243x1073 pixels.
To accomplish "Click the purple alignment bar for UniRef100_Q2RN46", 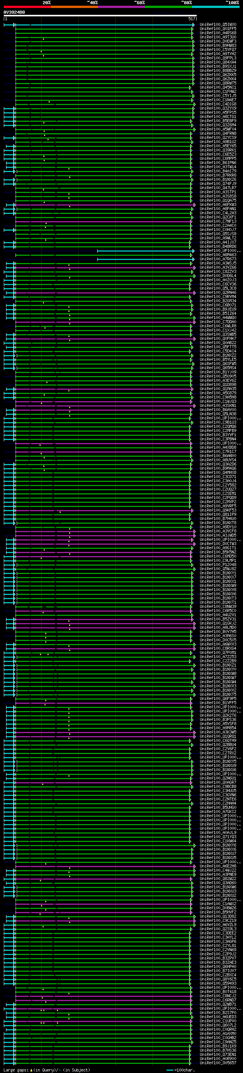I will (104, 292).
